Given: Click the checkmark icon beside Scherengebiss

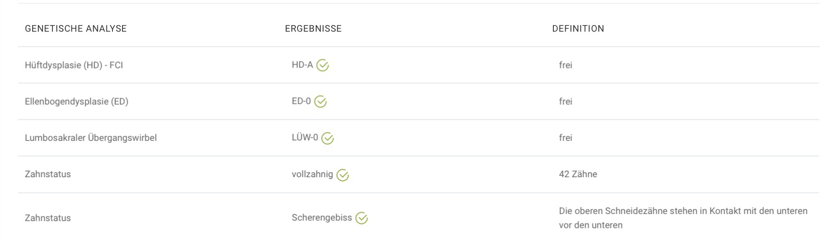Looking at the screenshot, I should (x=361, y=218).
